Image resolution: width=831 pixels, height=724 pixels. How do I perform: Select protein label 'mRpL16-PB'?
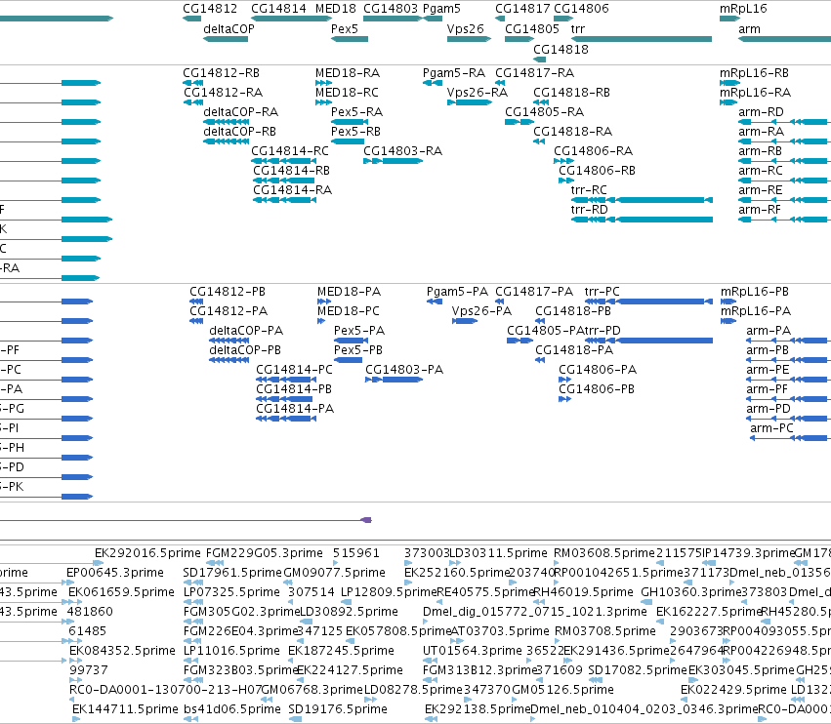755,292
